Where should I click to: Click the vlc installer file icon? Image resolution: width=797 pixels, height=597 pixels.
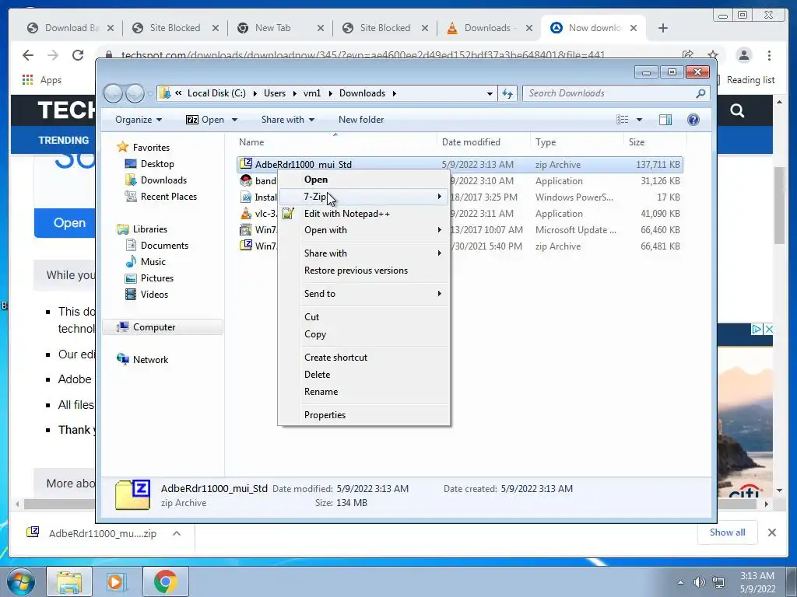pyautogui.click(x=246, y=213)
